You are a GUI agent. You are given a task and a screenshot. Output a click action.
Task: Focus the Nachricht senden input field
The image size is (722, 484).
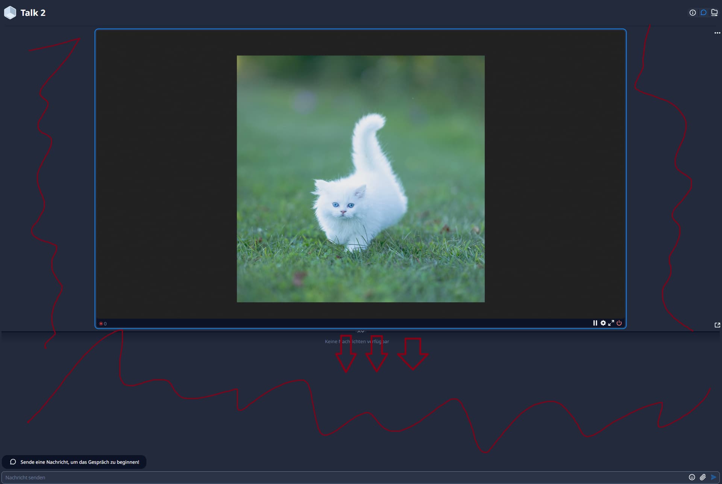click(338, 477)
